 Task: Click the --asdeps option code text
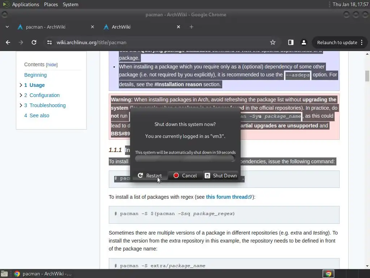point(297,75)
